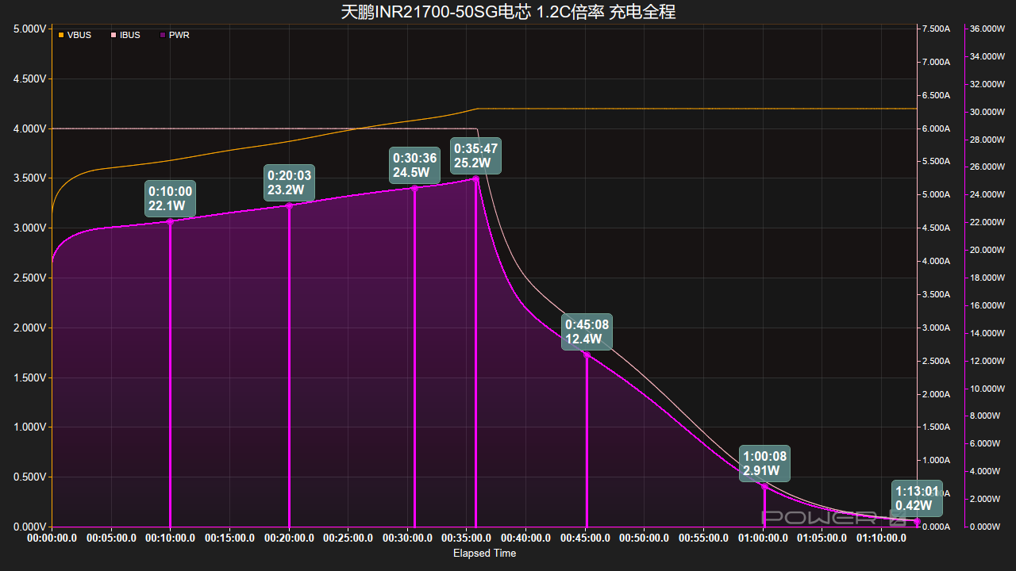Viewport: 1016px width, 571px height.
Task: Click the VBUS legend label
Action: [x=79, y=35]
